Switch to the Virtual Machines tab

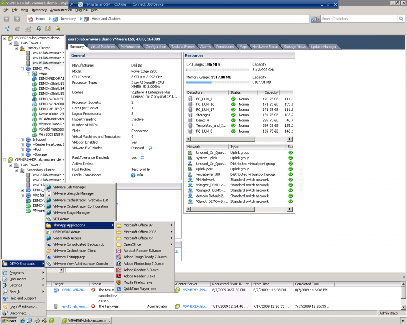[x=102, y=47]
